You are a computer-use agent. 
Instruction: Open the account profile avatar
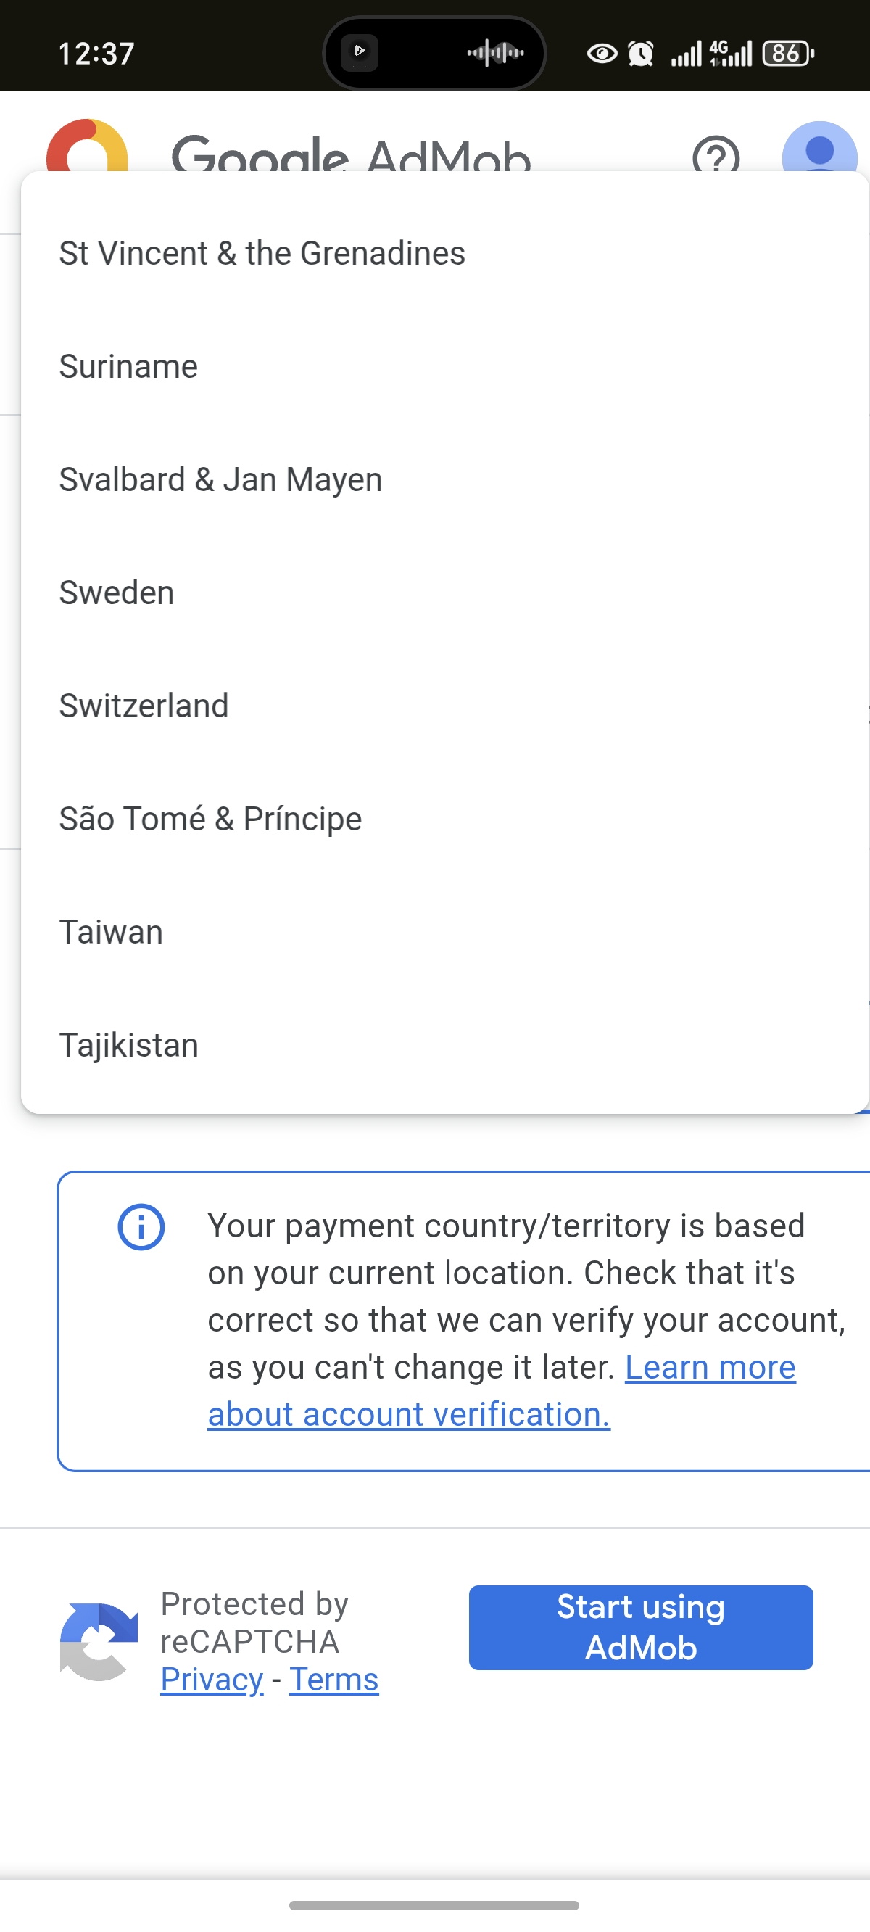pos(819,150)
